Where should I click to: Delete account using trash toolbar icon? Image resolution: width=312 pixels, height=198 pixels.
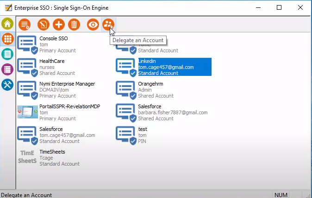[74, 25]
